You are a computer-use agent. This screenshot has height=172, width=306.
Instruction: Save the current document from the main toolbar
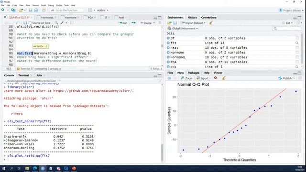[x=31, y=10]
